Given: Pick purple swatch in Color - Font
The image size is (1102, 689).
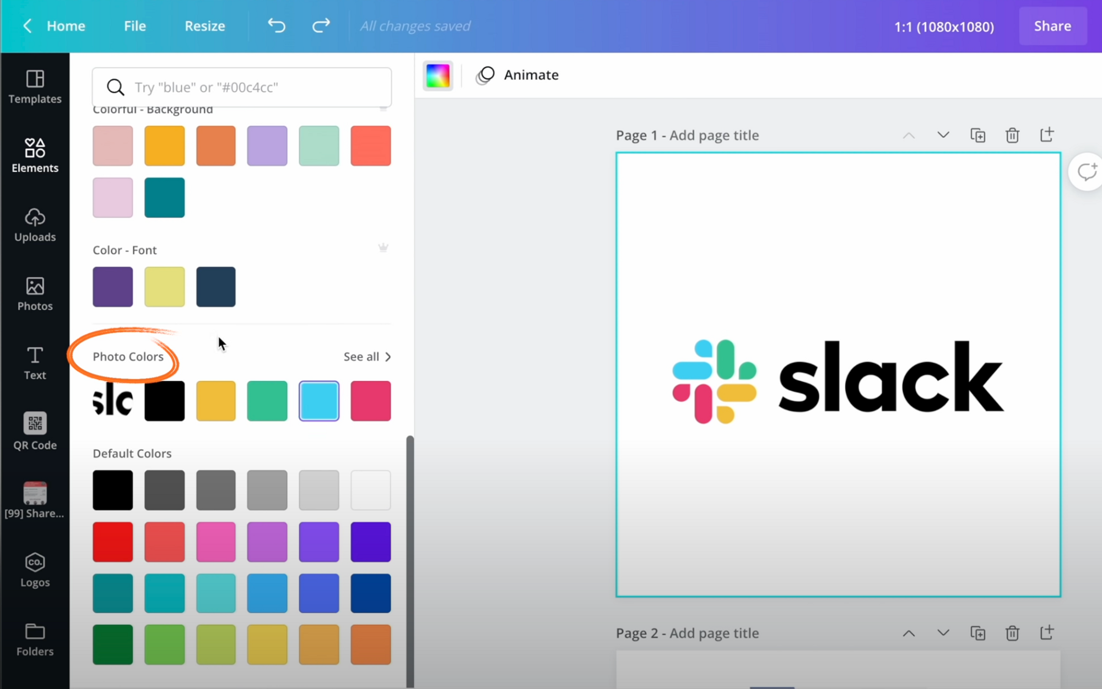Looking at the screenshot, I should [112, 287].
